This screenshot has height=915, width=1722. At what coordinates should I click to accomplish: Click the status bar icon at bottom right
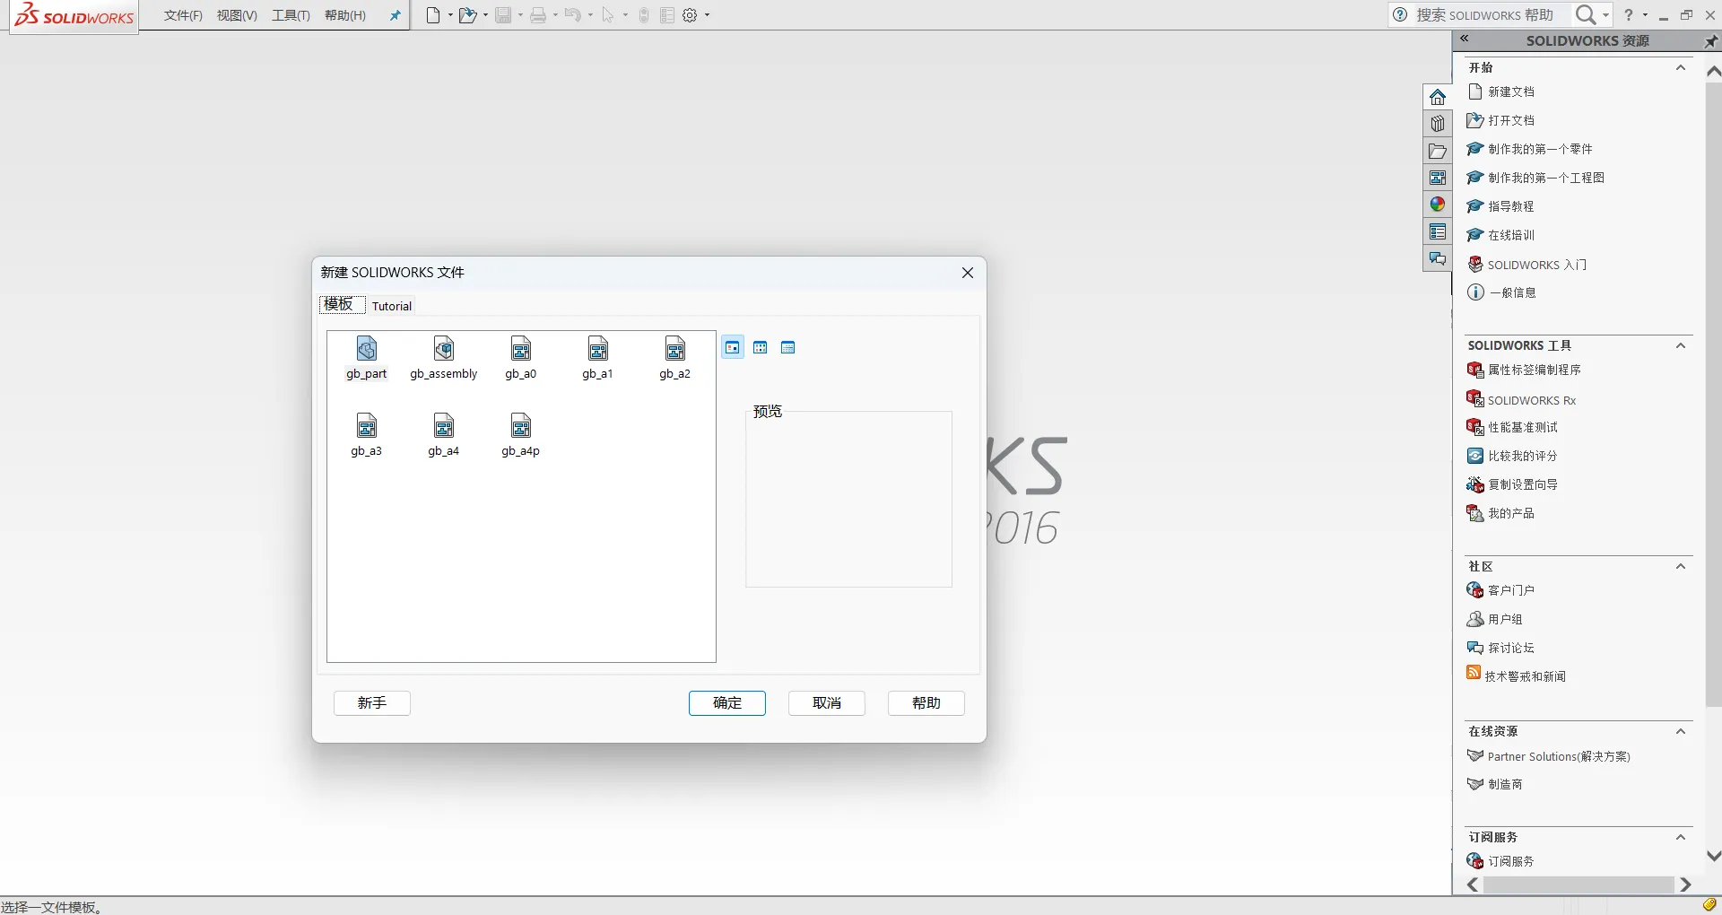tap(1709, 905)
